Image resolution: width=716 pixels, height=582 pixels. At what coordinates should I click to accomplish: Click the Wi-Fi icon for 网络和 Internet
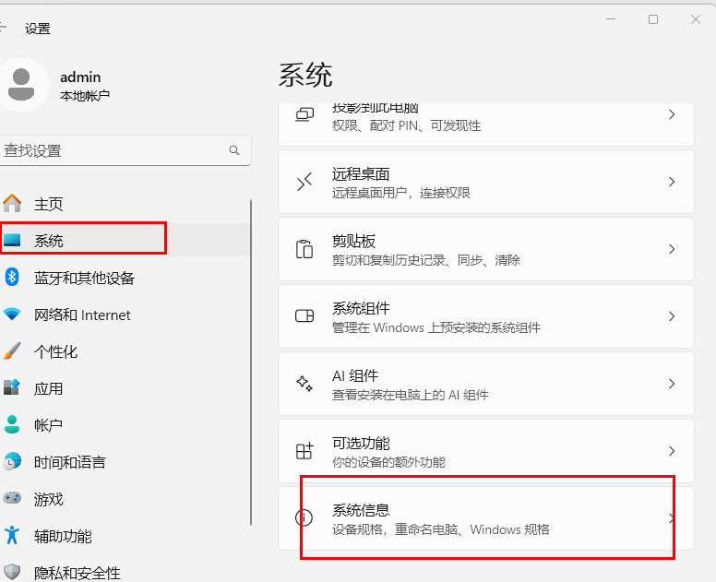pos(12,314)
